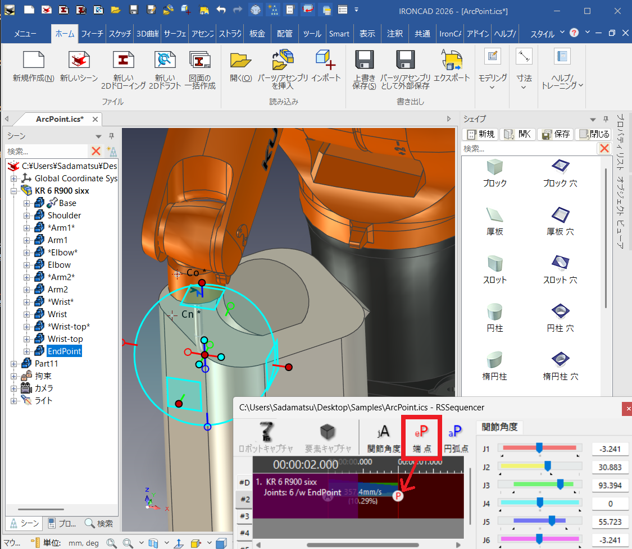Create a 新しい 2Dドラフト draft

point(165,60)
